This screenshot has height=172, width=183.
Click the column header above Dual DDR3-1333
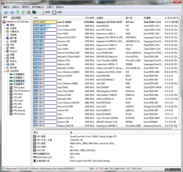pyautogui.click(x=153, y=18)
